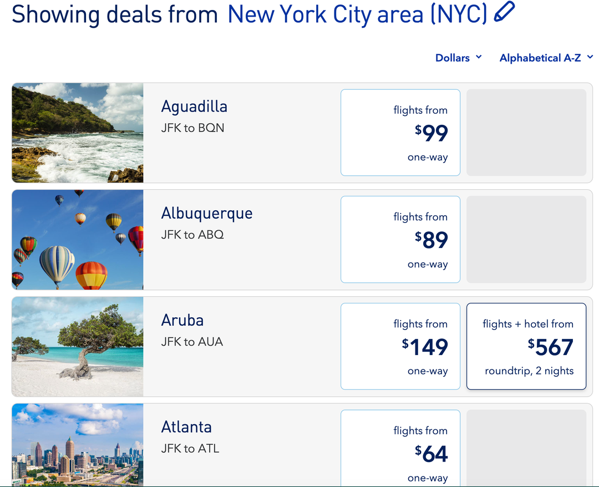Select the $99 one-way fare to Aguadilla
Screen dimensions: 599x487
pos(400,132)
